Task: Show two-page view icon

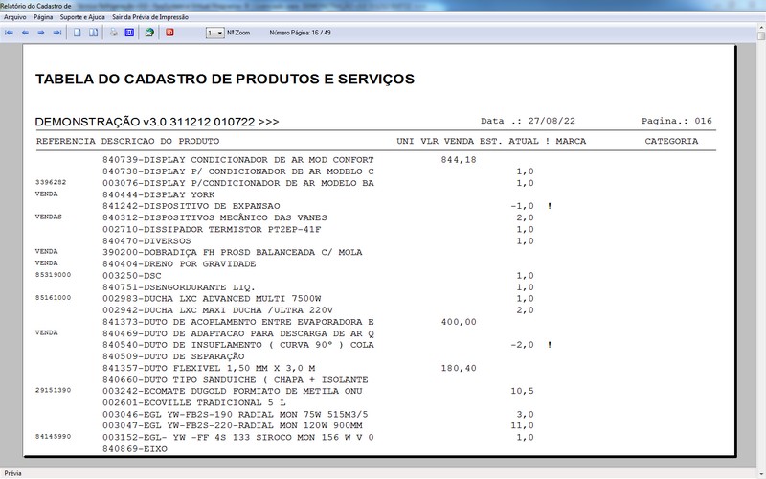Action: 93,33
